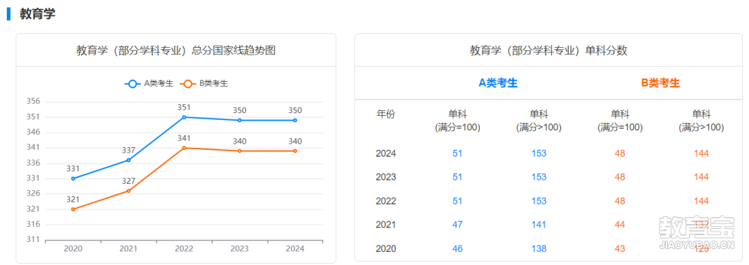Click the orange 44 score for 2021
749x265 pixels.
coord(620,225)
